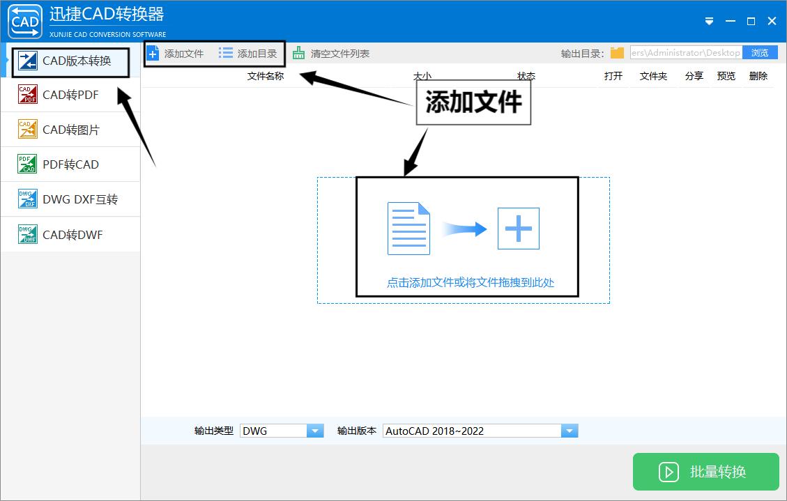Click 添加文件 toolbar button

(x=176, y=54)
